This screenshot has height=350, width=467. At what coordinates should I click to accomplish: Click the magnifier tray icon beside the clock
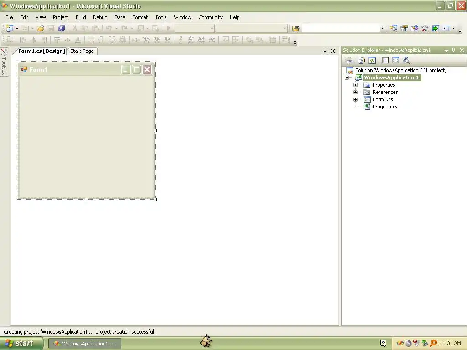433,344
